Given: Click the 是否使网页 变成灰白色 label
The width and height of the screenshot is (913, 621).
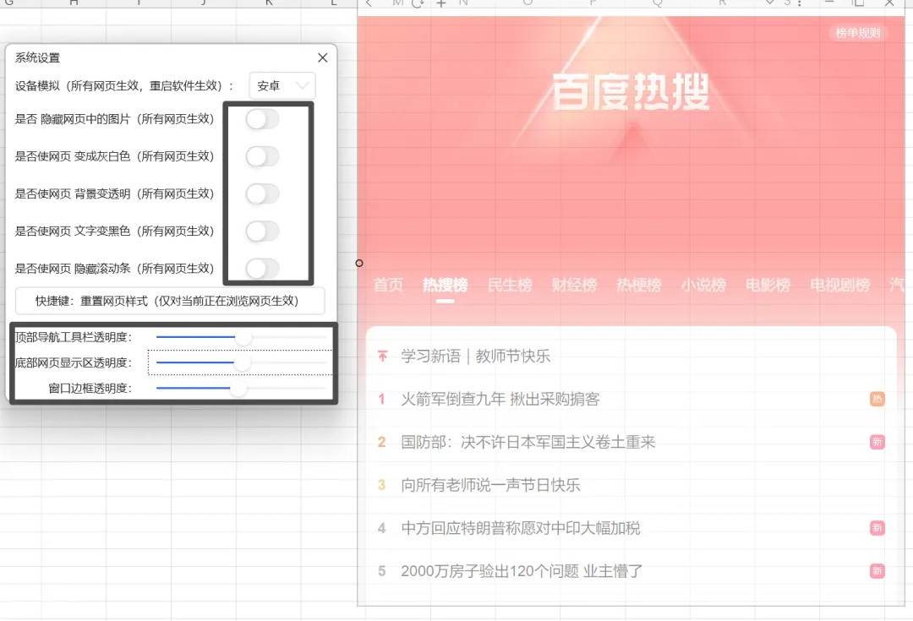Looking at the screenshot, I should [x=114, y=156].
